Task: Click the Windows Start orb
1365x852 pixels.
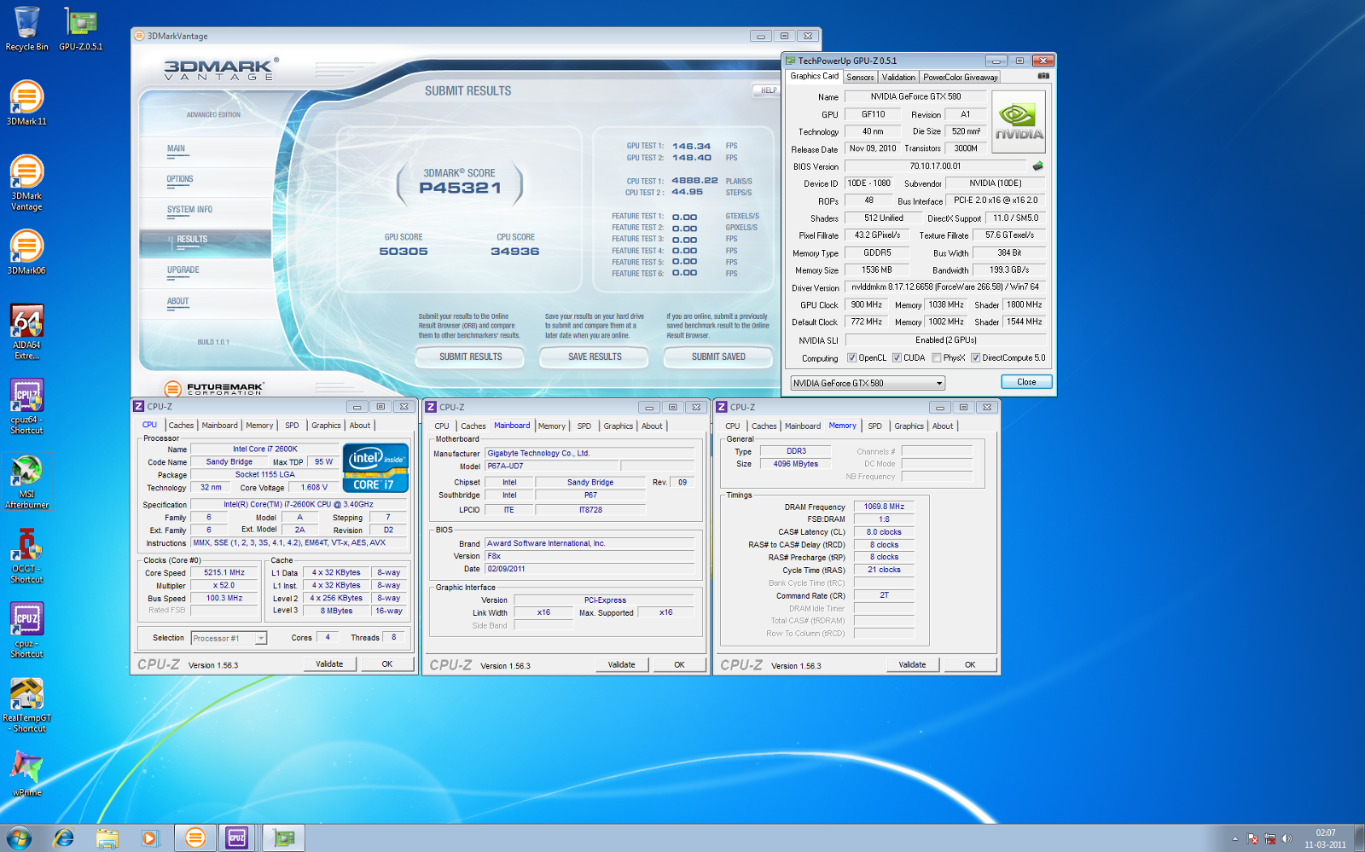Action: click(19, 838)
